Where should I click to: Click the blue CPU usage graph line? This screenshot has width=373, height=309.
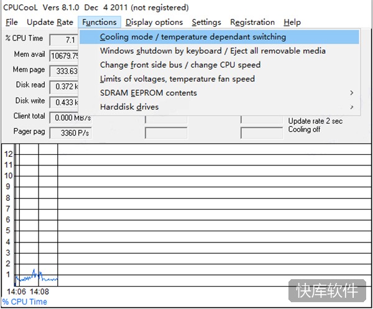click(x=35, y=277)
